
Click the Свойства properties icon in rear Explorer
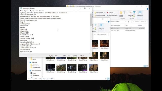point(130,13)
